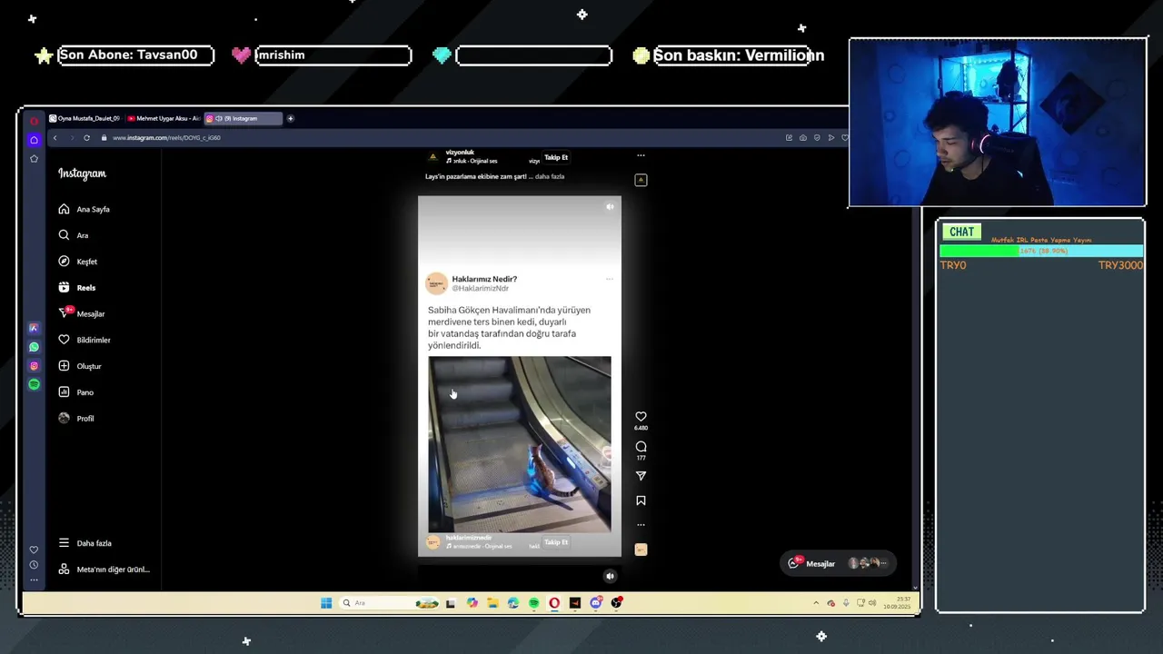Screen dimensions: 1163x654
Task: Switch to Oyna Mustafa_Daulet tab
Action: click(84, 118)
